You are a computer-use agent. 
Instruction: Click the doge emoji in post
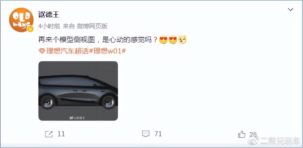pyautogui.click(x=182, y=40)
